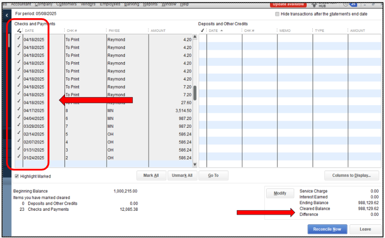
Task: Click check number 7 cell
Action: [x=85, y=126]
